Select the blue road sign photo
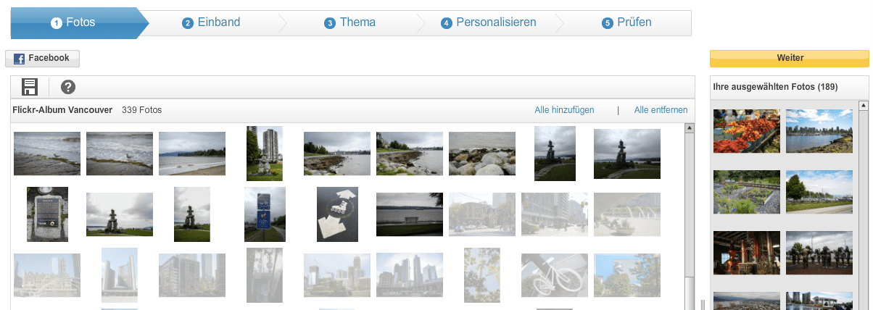 pos(265,214)
